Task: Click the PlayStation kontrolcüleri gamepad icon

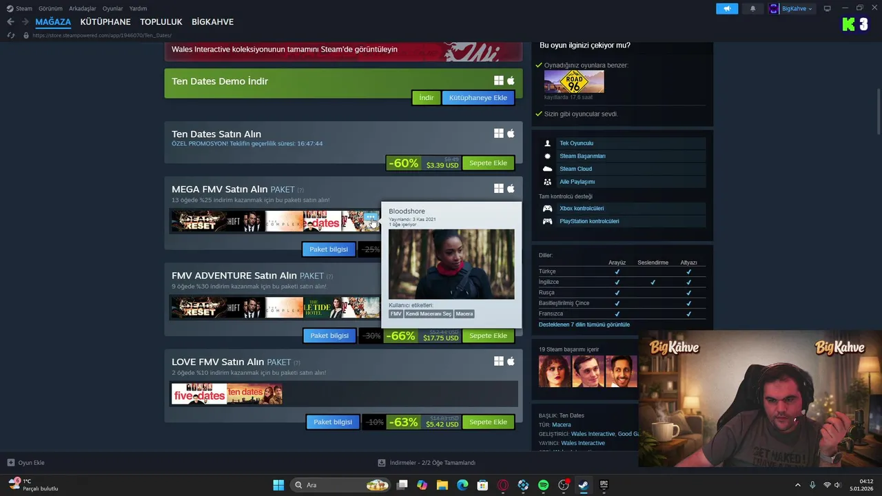Action: pyautogui.click(x=548, y=221)
